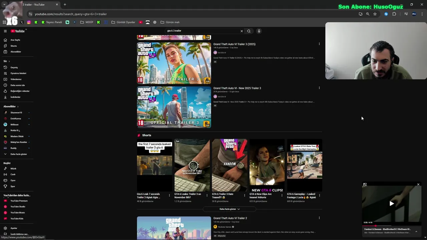Open the Instagram bookmark
The image size is (427, 240).
click(x=29, y=22)
